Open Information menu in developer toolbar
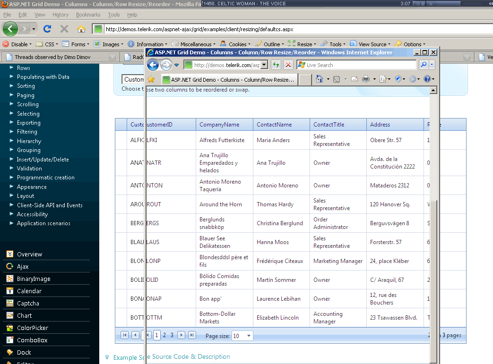493x364 pixels. point(148,44)
